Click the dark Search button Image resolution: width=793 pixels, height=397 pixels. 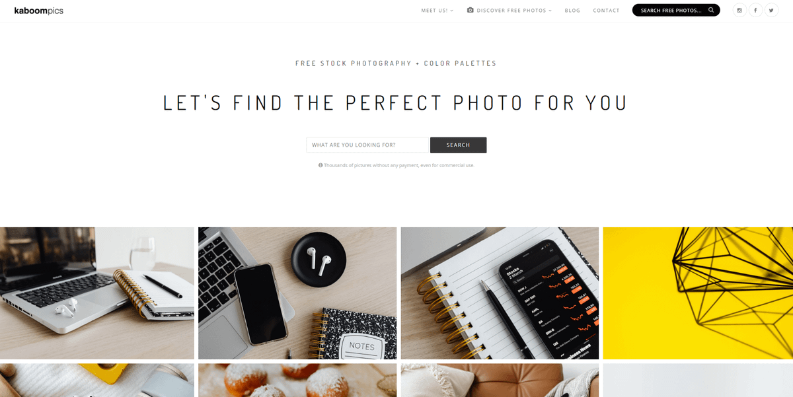click(x=458, y=145)
